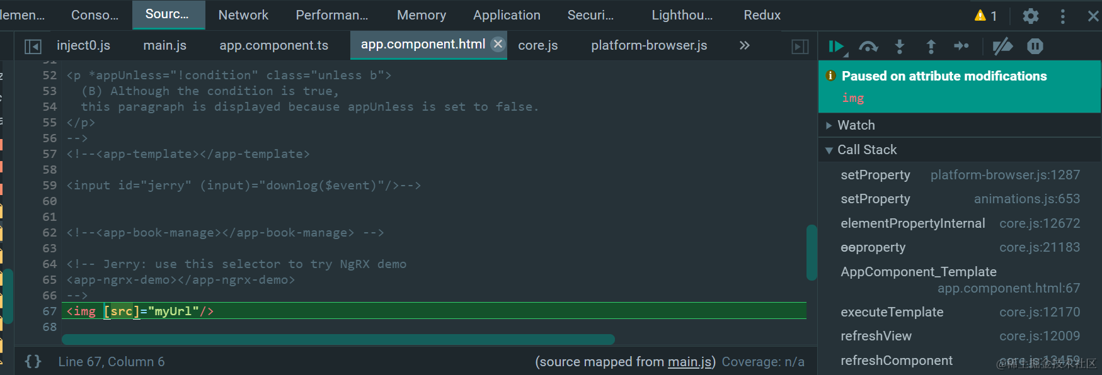Viewport: 1102px width, 375px height.
Task: Step over next function call
Action: click(x=868, y=47)
